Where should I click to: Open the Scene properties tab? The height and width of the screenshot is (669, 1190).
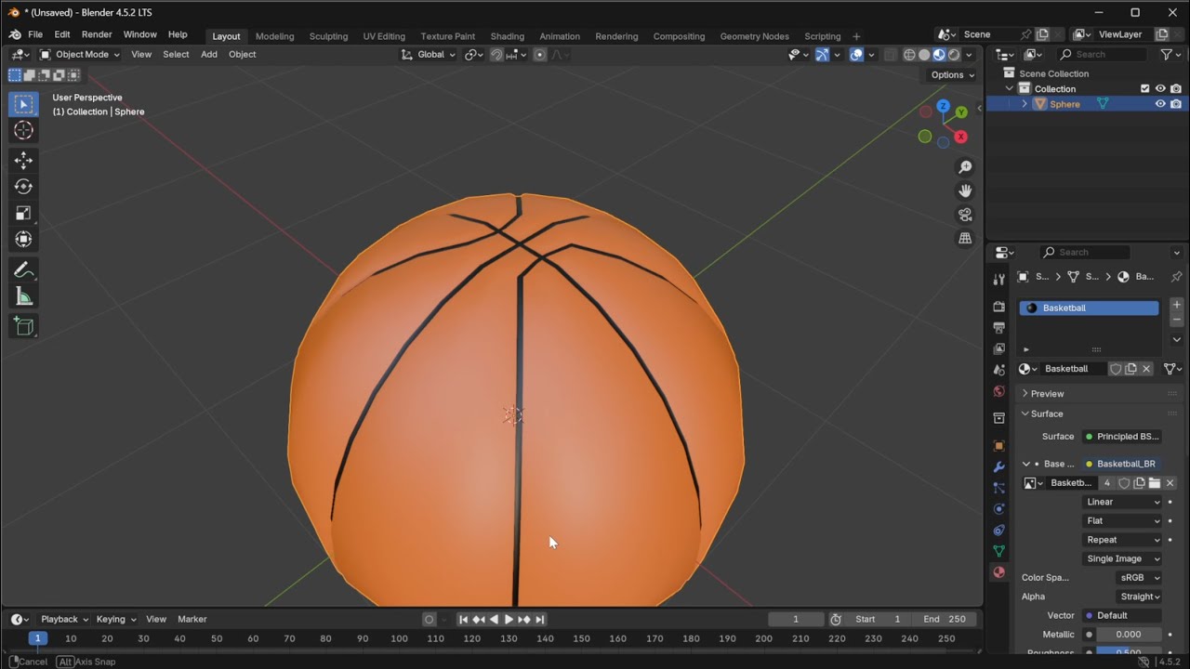click(999, 370)
